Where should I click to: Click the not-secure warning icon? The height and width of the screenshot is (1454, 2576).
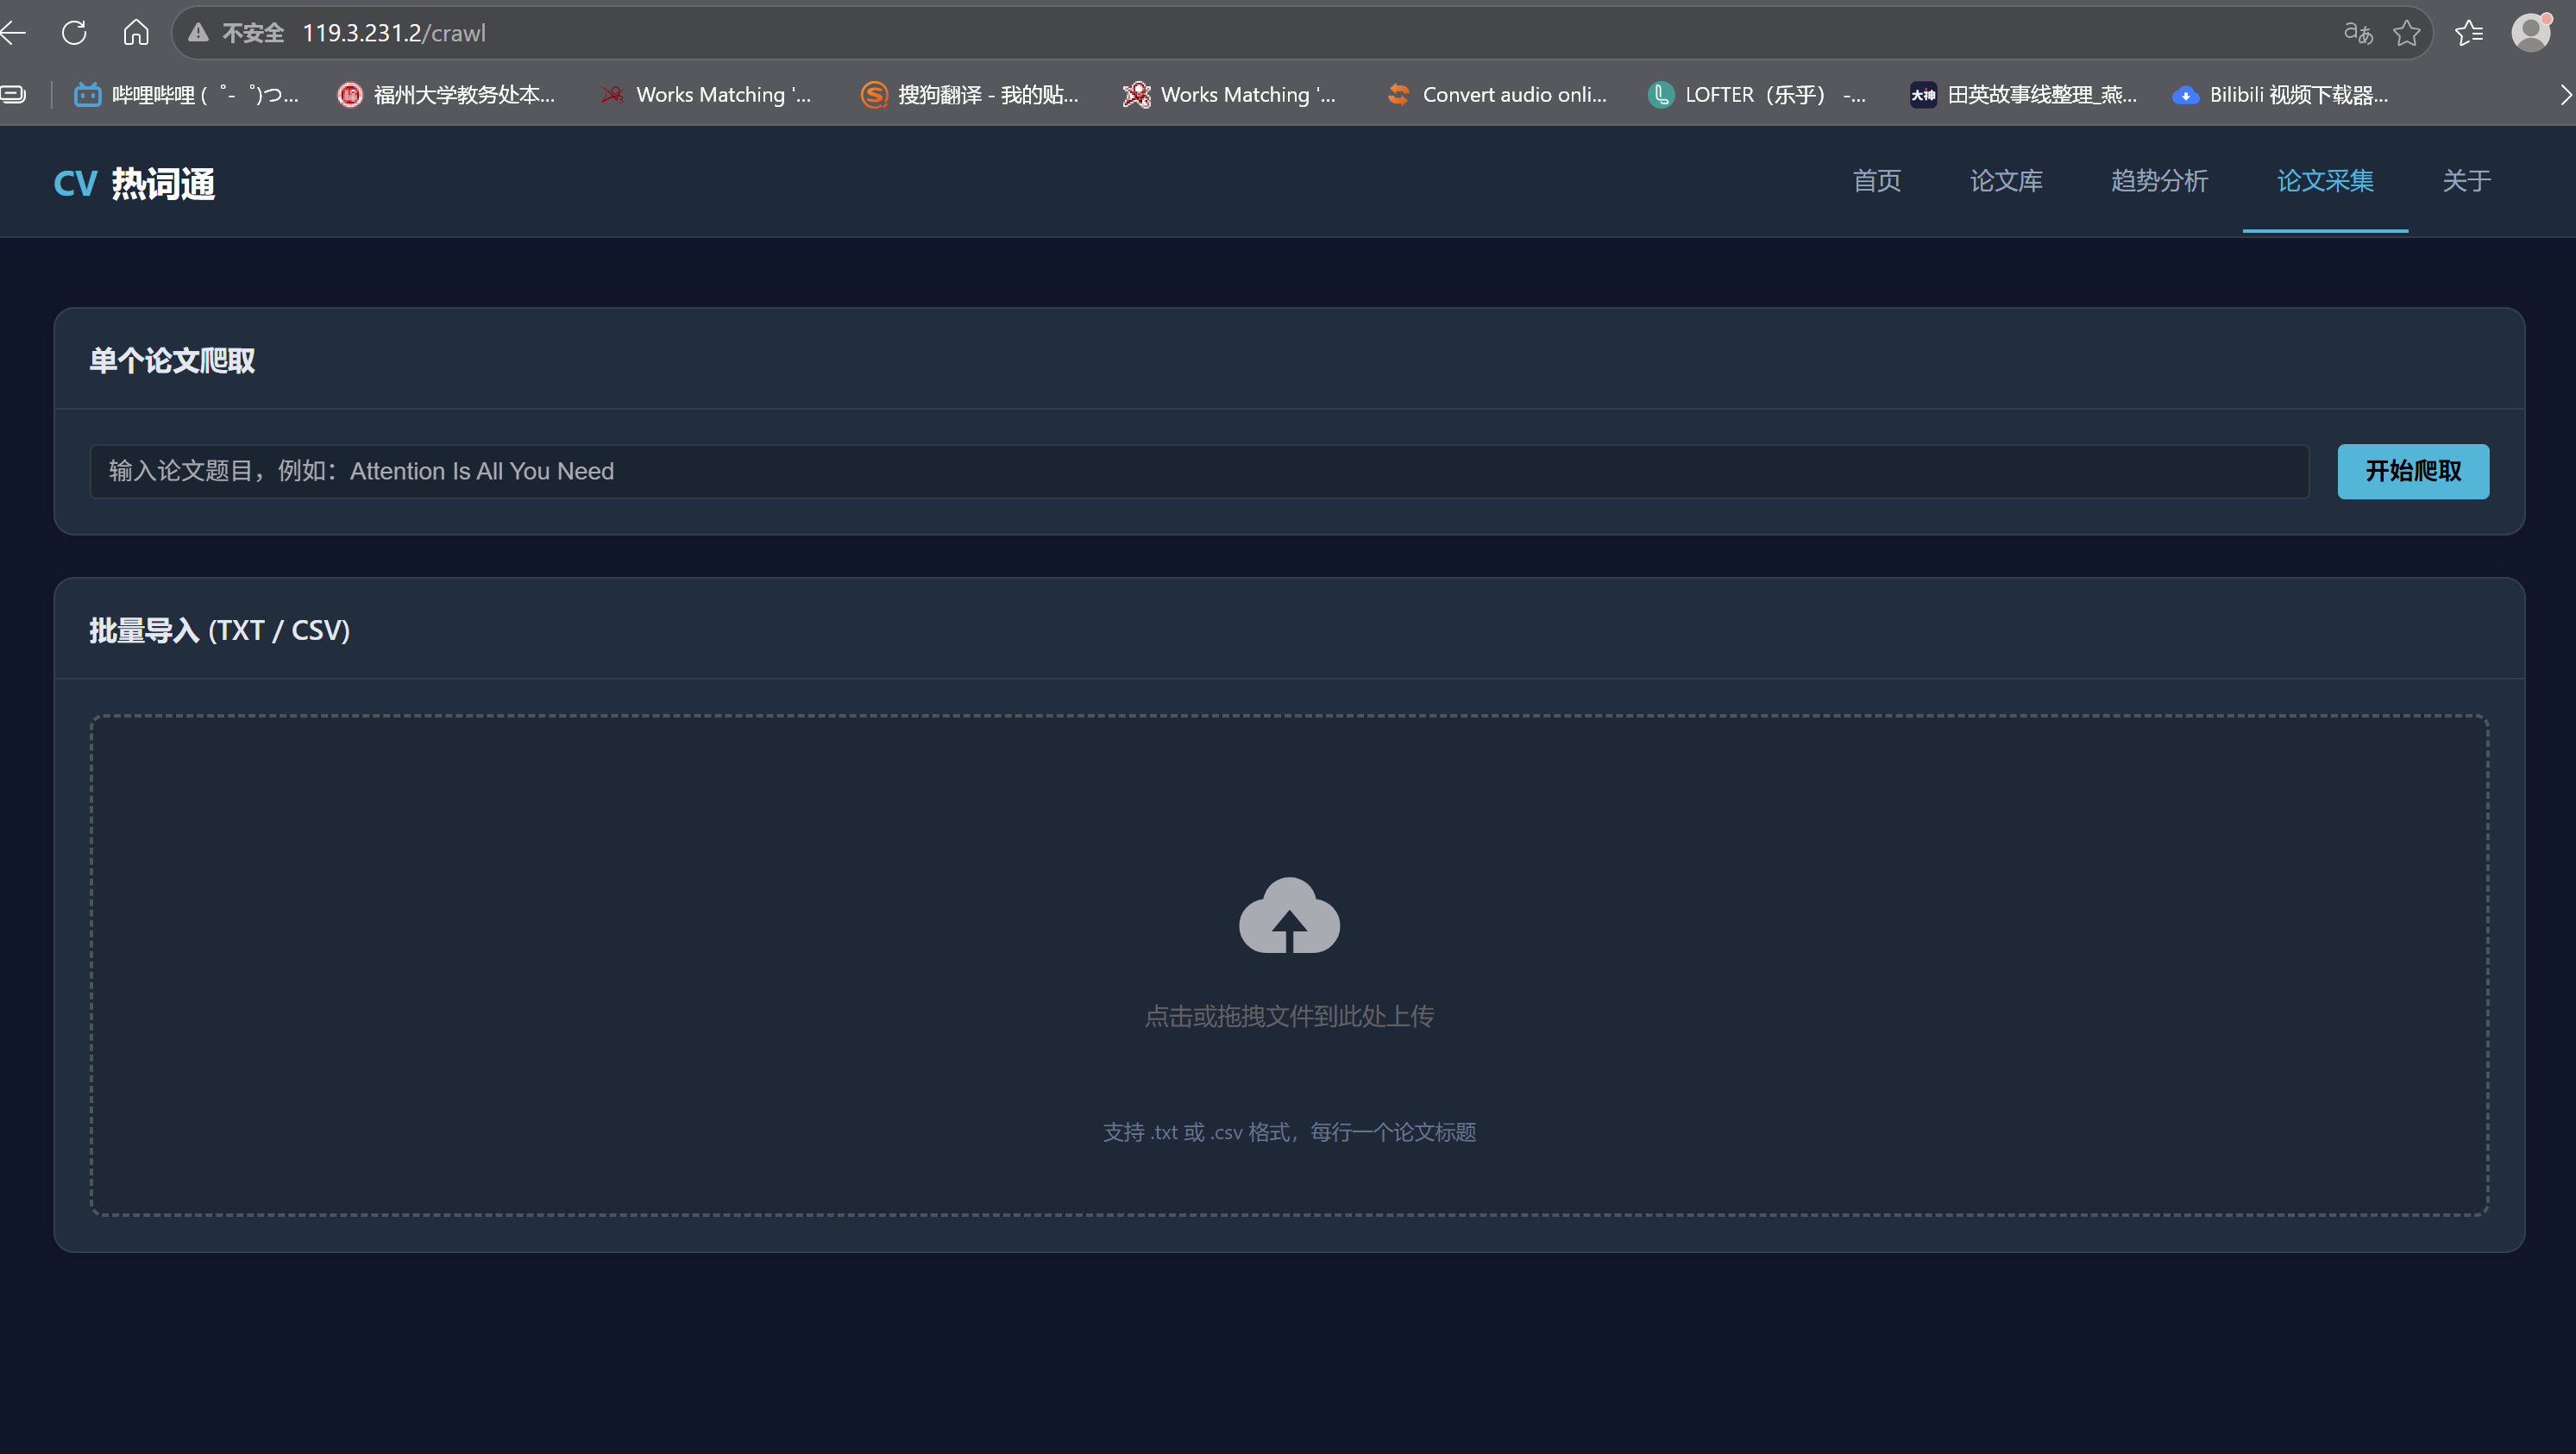pyautogui.click(x=198, y=33)
